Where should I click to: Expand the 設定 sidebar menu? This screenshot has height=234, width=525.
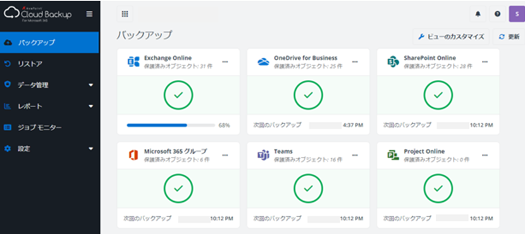point(49,149)
